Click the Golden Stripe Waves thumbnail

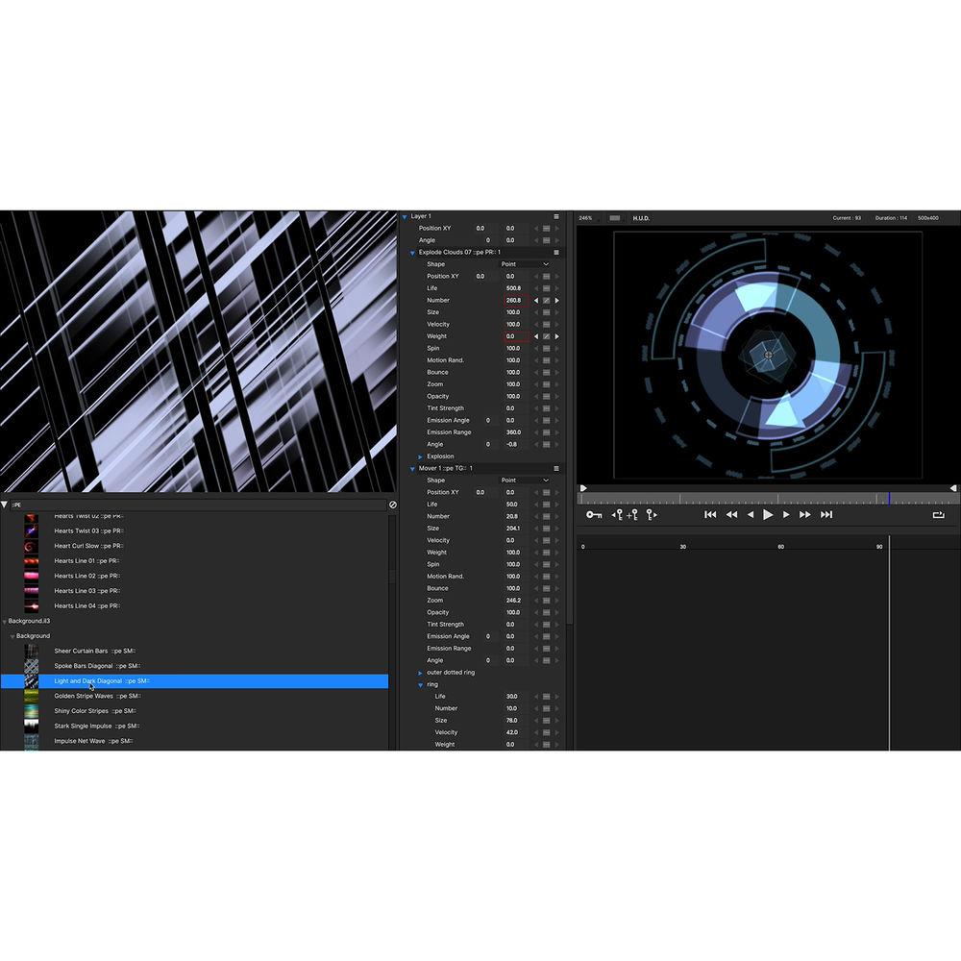tap(30, 695)
